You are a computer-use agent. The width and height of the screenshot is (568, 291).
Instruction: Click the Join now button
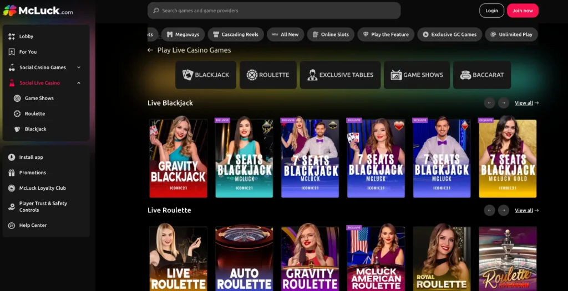(x=522, y=11)
